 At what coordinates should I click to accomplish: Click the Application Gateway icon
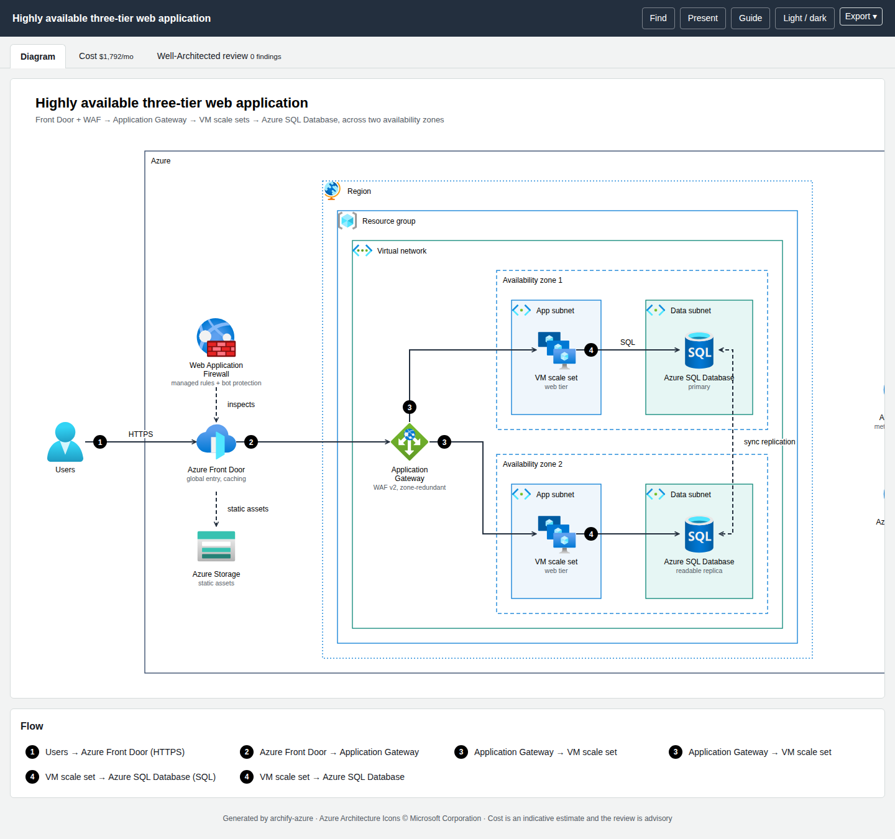(x=410, y=442)
